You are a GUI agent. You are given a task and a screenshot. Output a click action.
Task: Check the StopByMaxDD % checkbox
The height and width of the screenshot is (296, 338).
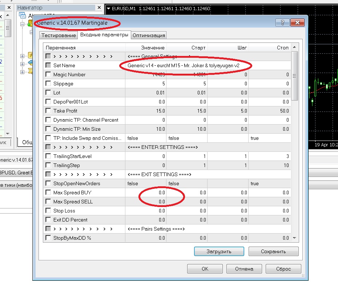48,238
